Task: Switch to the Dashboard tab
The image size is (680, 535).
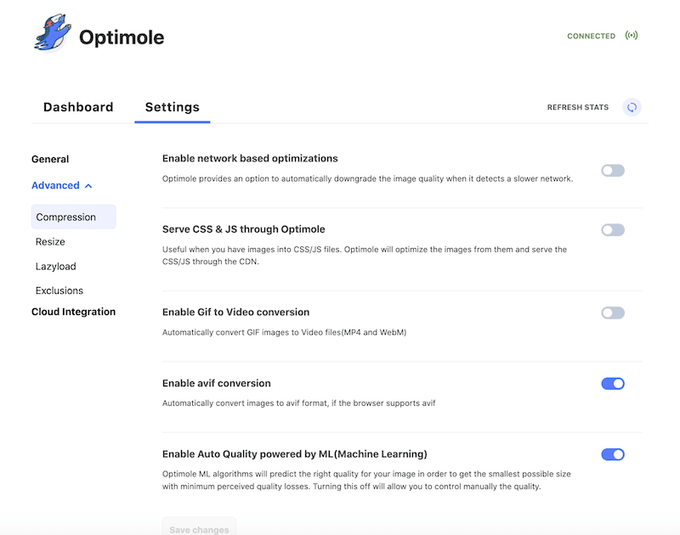Action: coord(78,107)
